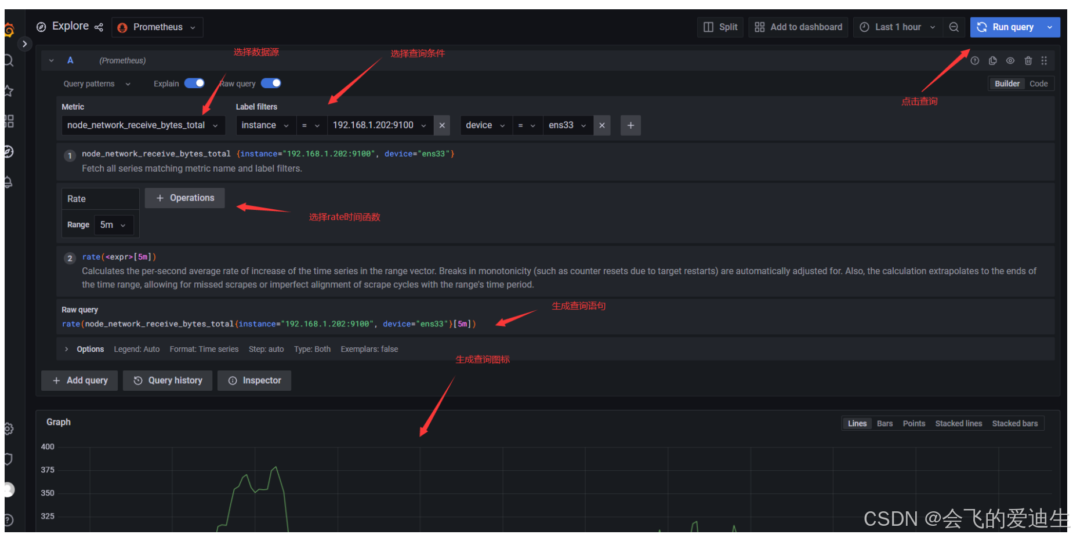Open Help question icon in sidebar
This screenshot has width=1073, height=538.
9,520
